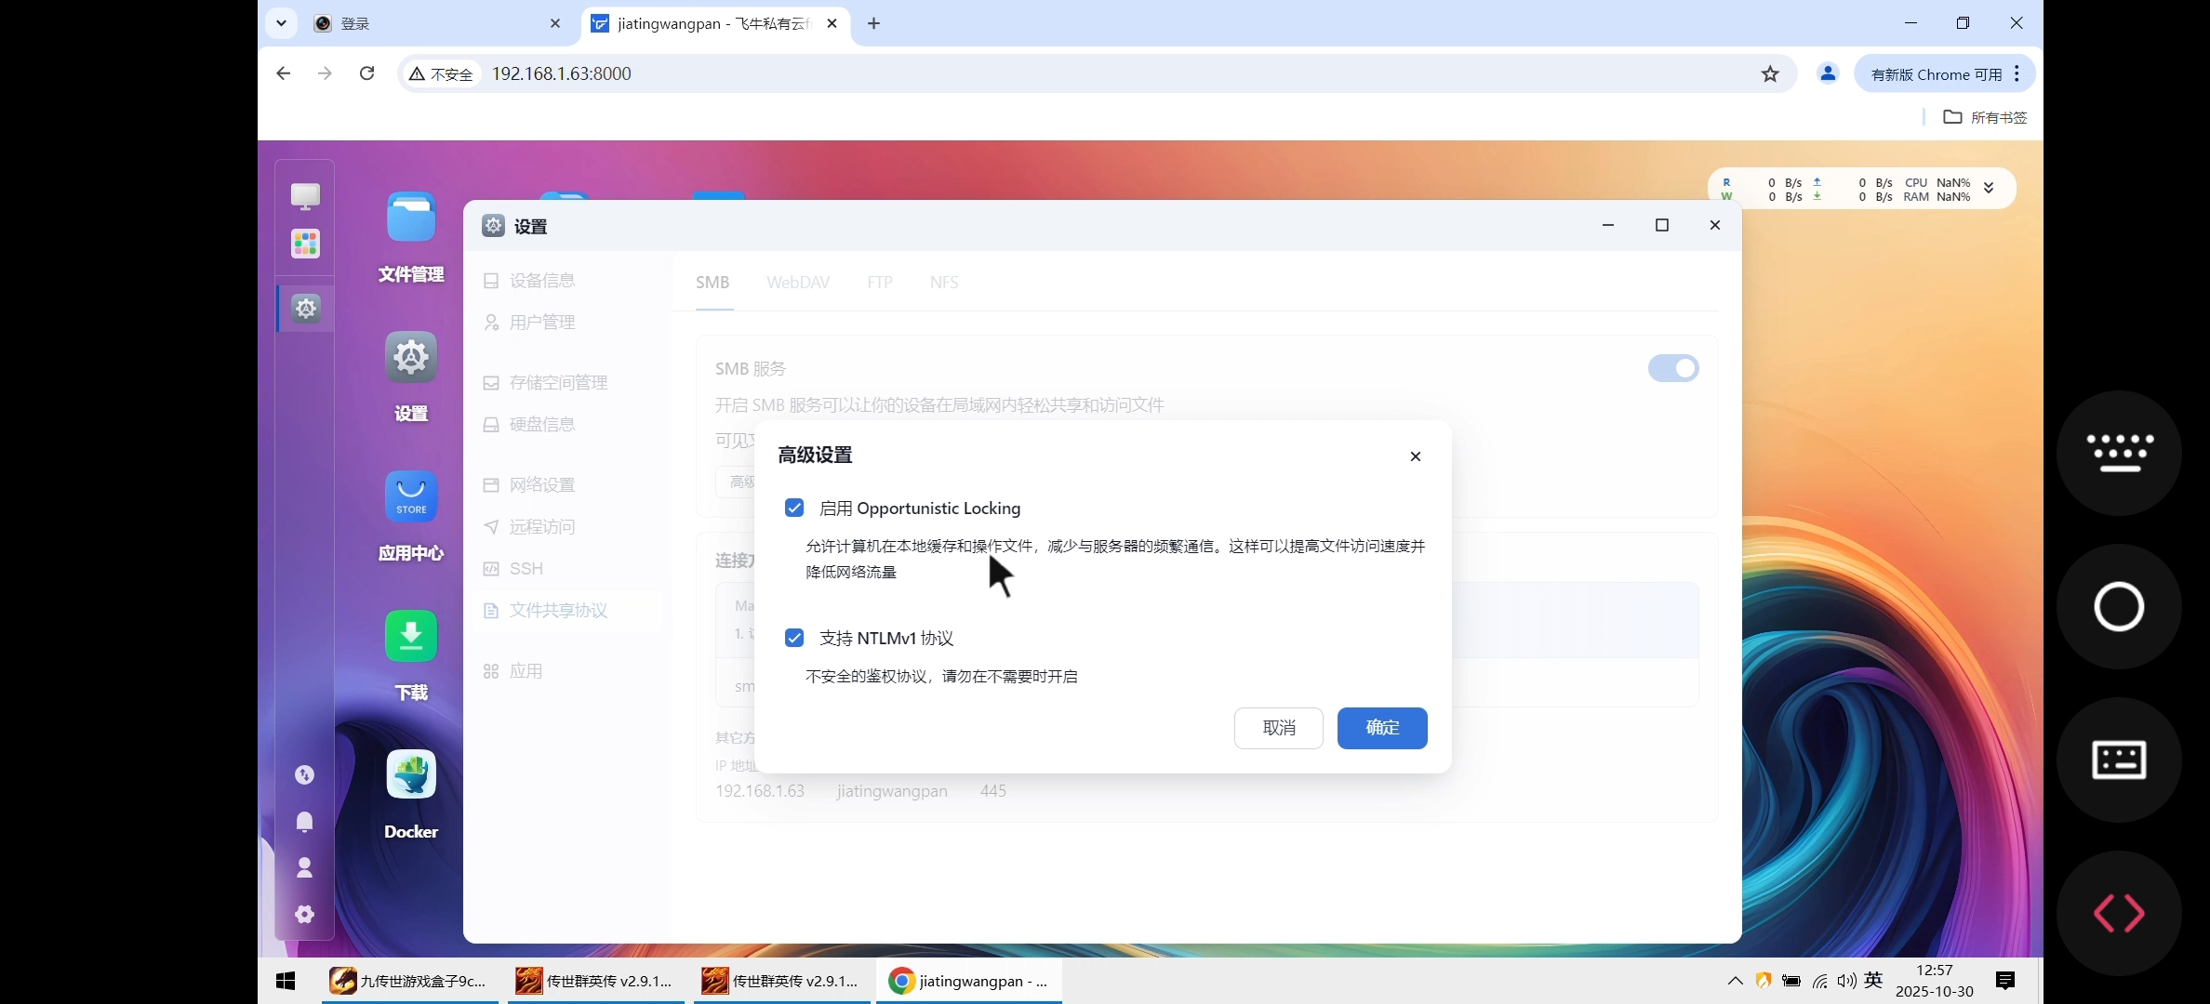This screenshot has width=2210, height=1004.
Task: Open the browser tab search dropdown
Action: (x=281, y=23)
